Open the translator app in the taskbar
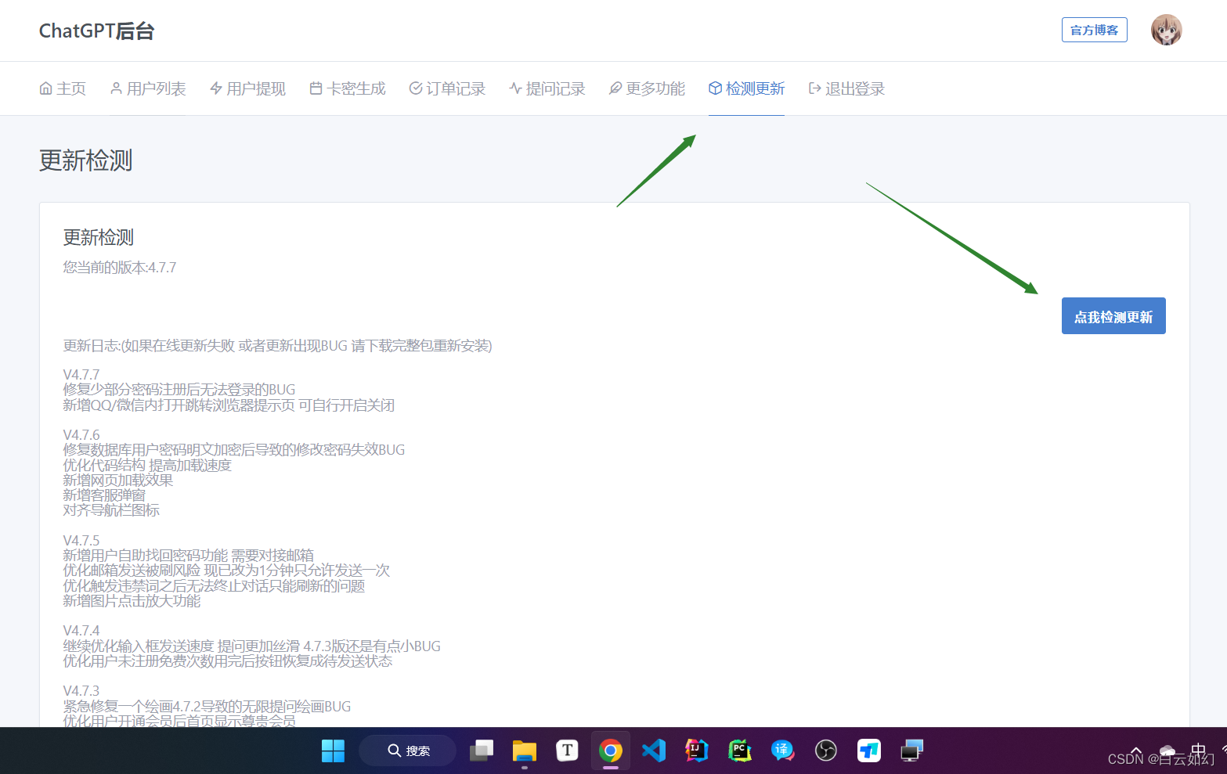 (782, 751)
